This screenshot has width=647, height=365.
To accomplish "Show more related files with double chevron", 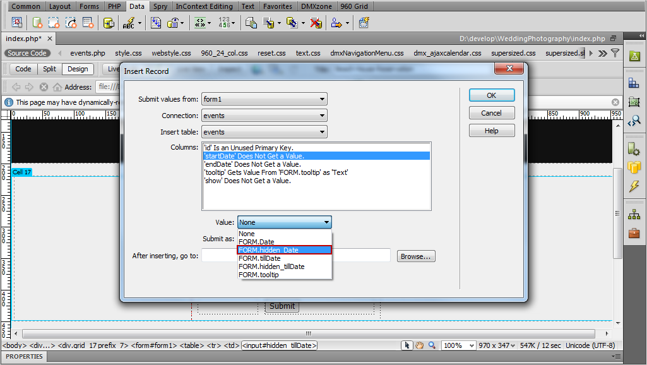I will [x=602, y=53].
